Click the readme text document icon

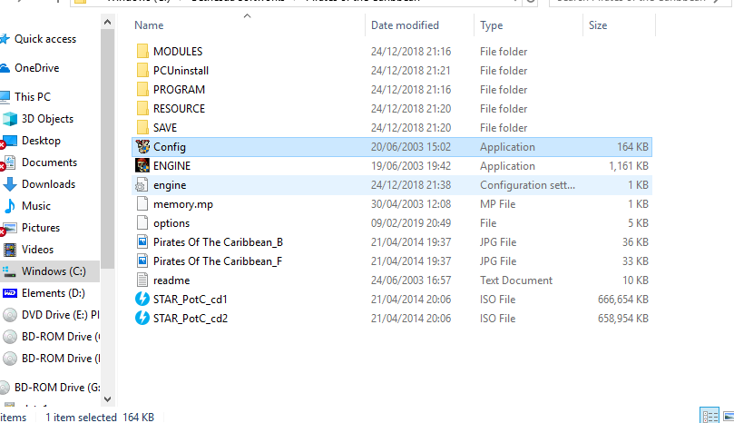[142, 280]
